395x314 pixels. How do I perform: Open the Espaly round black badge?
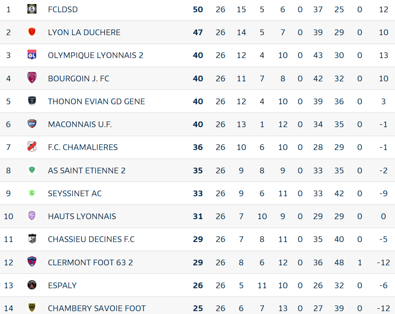coord(32,285)
